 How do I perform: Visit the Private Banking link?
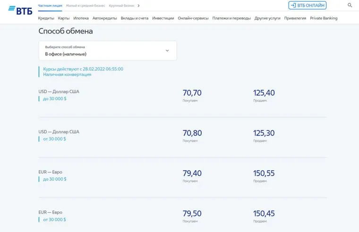pyautogui.click(x=324, y=18)
